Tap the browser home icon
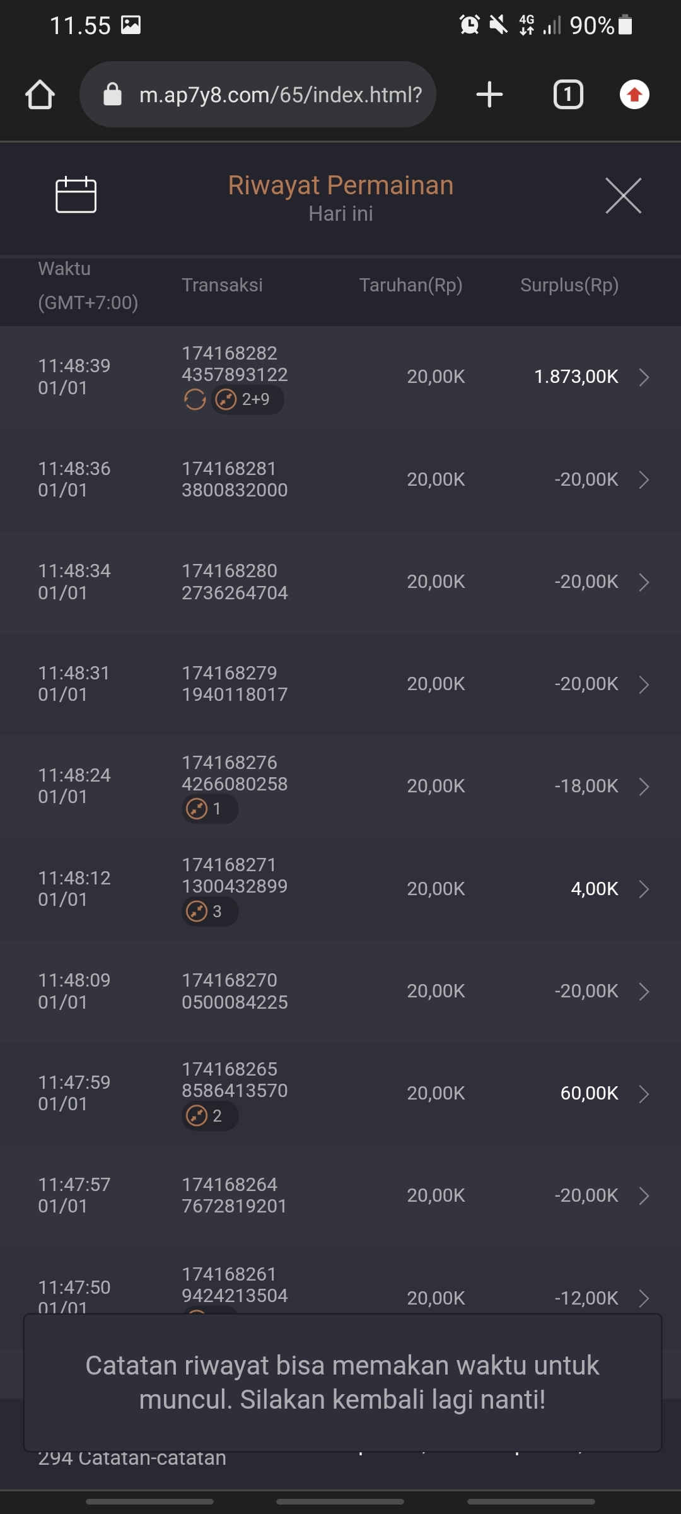This screenshot has height=1514, width=681. click(x=40, y=95)
